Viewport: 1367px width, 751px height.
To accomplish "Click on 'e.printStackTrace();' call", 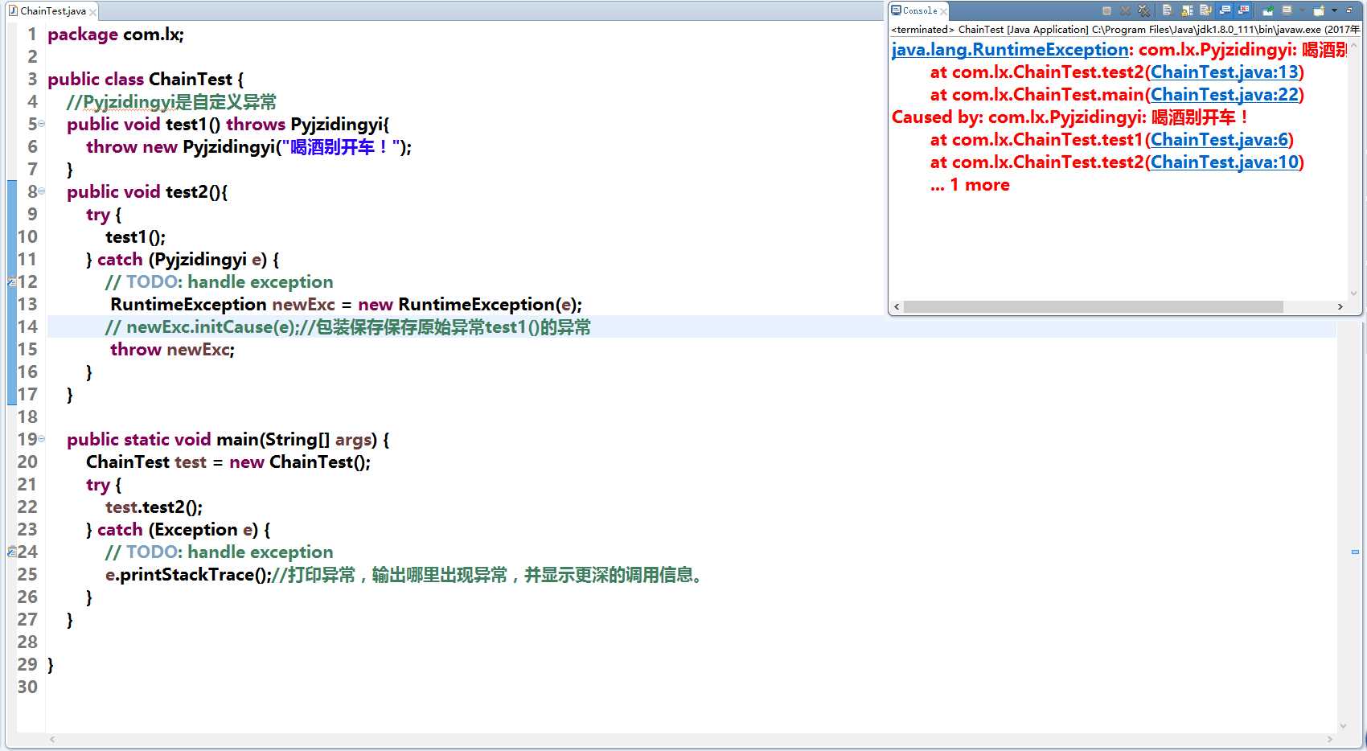I will tap(188, 575).
